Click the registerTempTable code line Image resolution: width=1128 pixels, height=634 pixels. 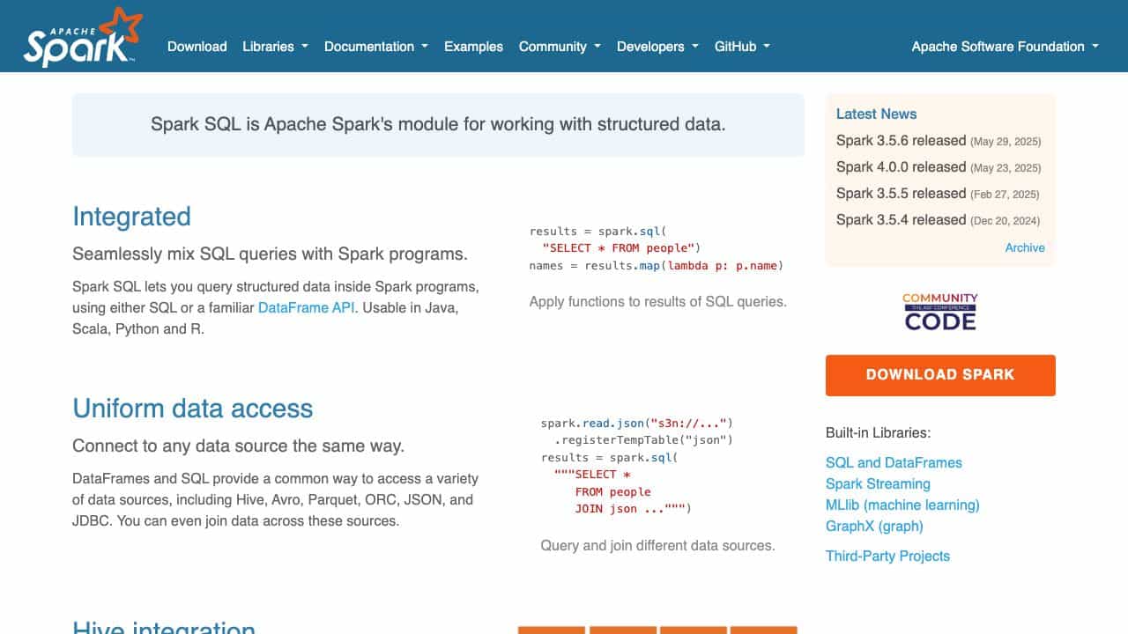tap(643, 440)
